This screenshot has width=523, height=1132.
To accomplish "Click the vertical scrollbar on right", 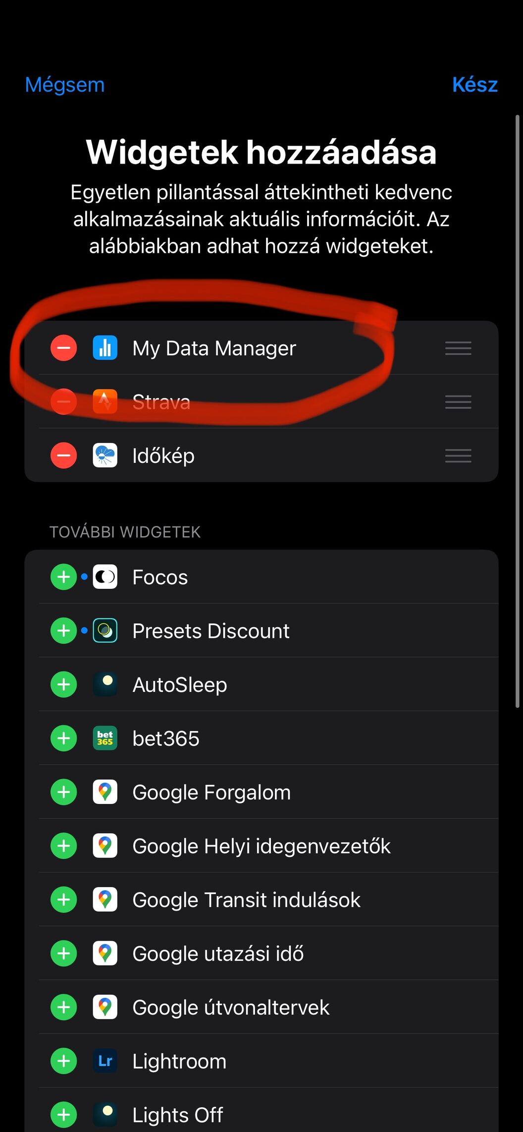I will [x=517, y=411].
